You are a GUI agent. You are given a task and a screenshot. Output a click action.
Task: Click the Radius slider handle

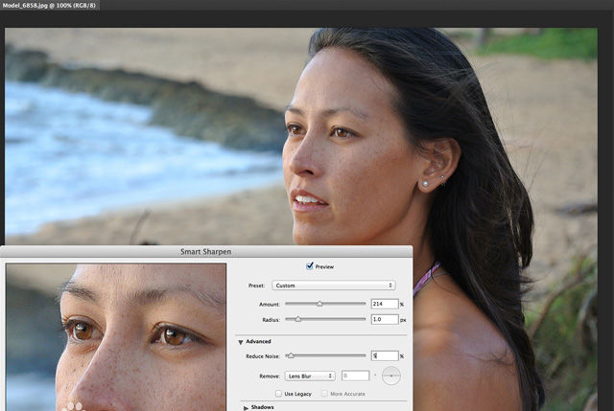(298, 319)
